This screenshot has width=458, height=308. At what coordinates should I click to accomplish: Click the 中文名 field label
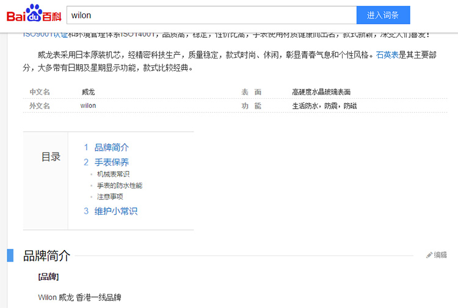pos(40,92)
